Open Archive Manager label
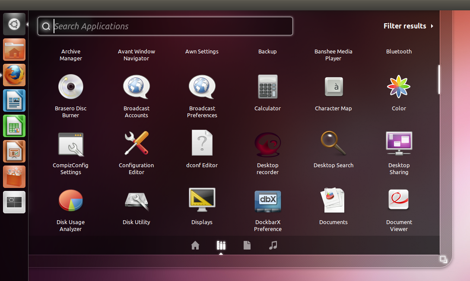The height and width of the screenshot is (281, 470). tap(71, 55)
